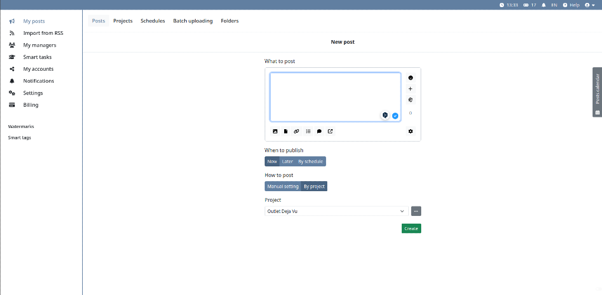The height and width of the screenshot is (295, 602).
Task: Expand the Project dropdown Outlet Deja Vu
Action: (x=337, y=211)
